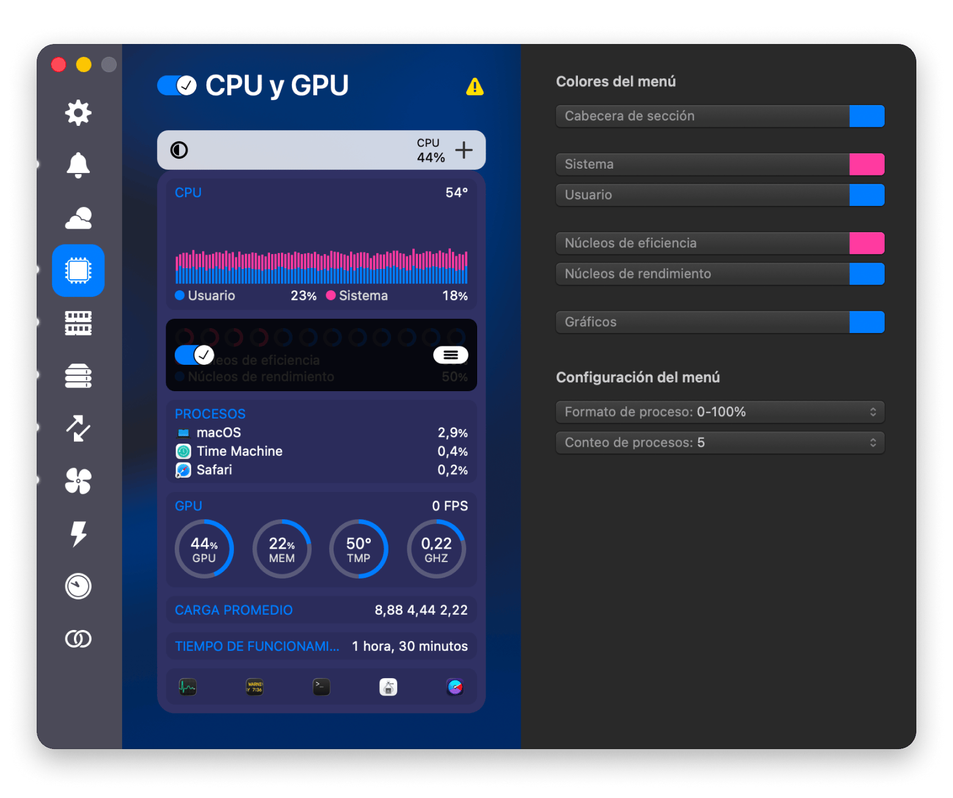Image resolution: width=953 pixels, height=798 pixels.
Task: Launch Console app from the shortcut row
Action: tap(255, 687)
